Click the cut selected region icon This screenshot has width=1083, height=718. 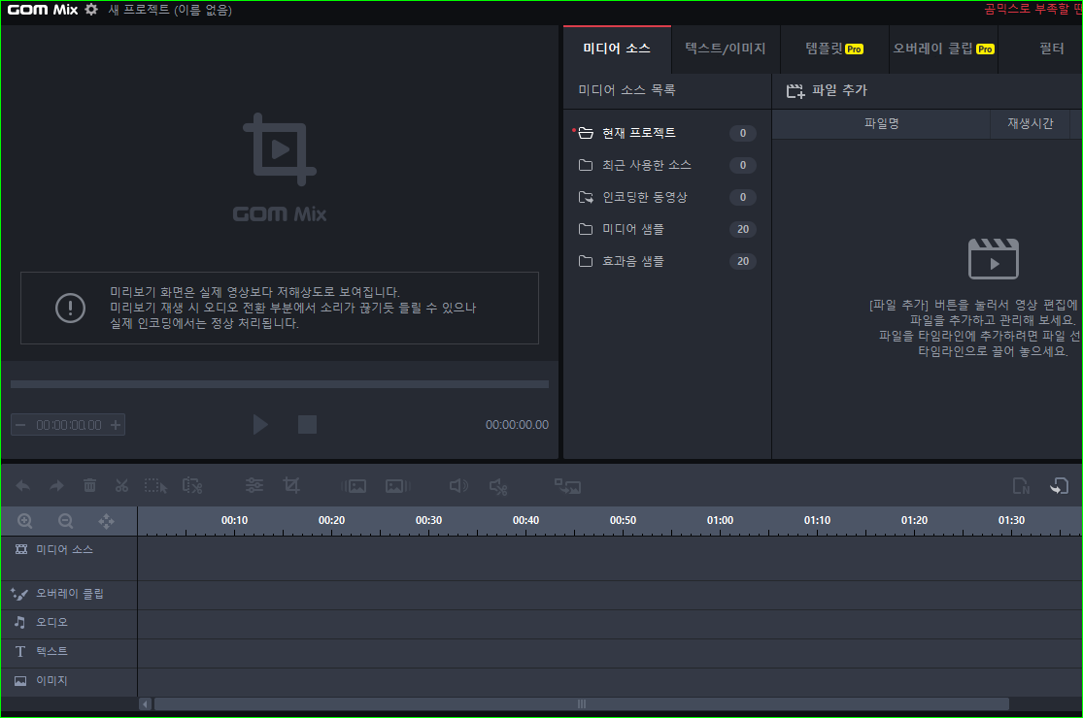coord(192,486)
